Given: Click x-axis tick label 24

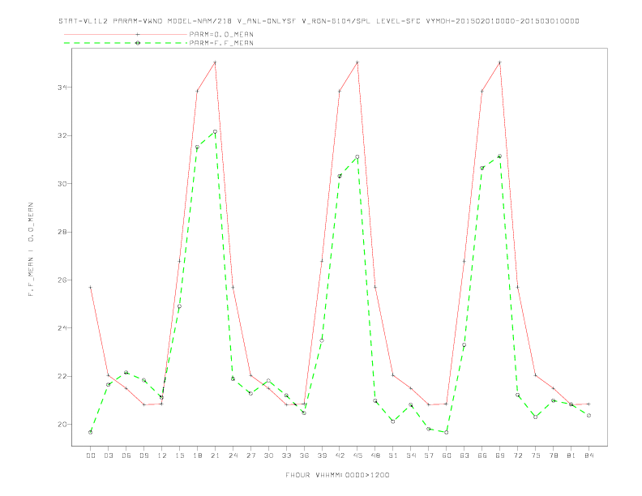Looking at the screenshot, I should tap(233, 455).
